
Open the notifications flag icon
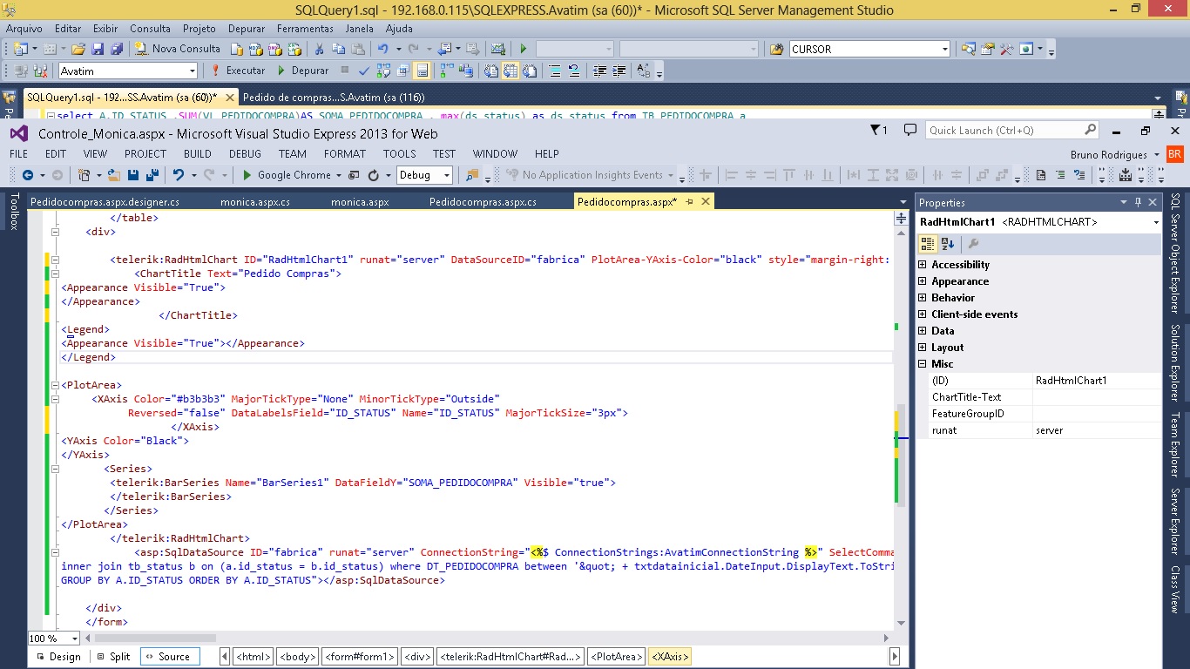pyautogui.click(x=876, y=131)
